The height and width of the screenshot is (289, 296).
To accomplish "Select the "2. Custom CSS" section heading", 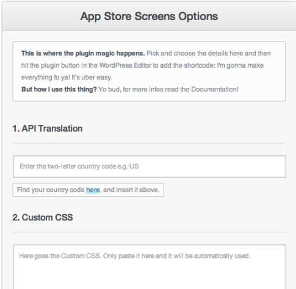I will tap(43, 218).
